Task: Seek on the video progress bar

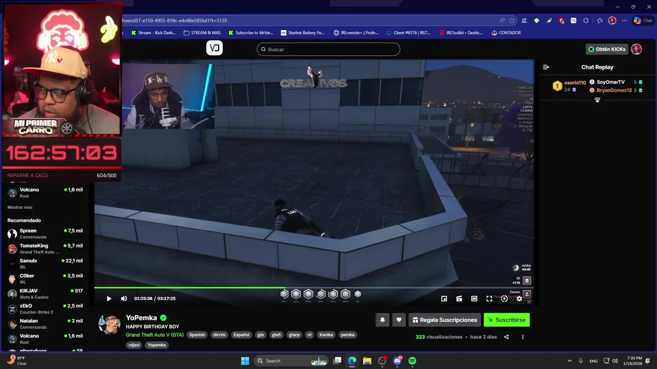Action: [x=314, y=288]
